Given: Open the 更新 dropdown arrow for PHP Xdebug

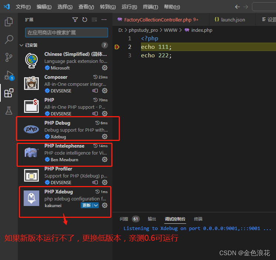Looking at the screenshot, I should click(96, 205).
